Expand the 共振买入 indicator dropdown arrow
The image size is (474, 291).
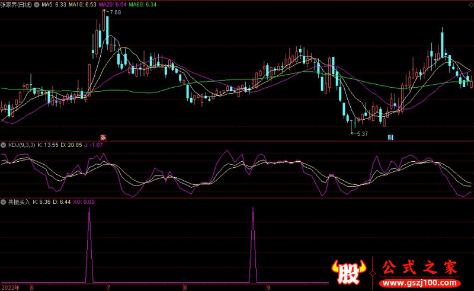tap(4, 202)
